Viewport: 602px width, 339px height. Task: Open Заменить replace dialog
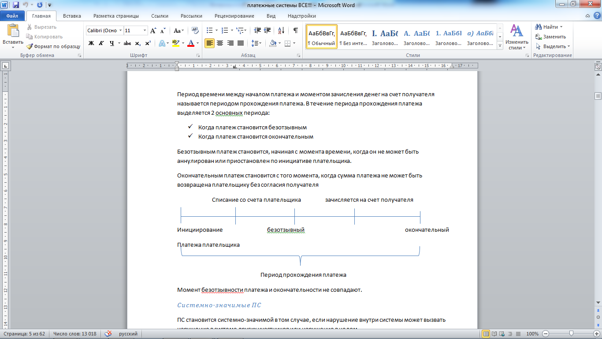[550, 37]
